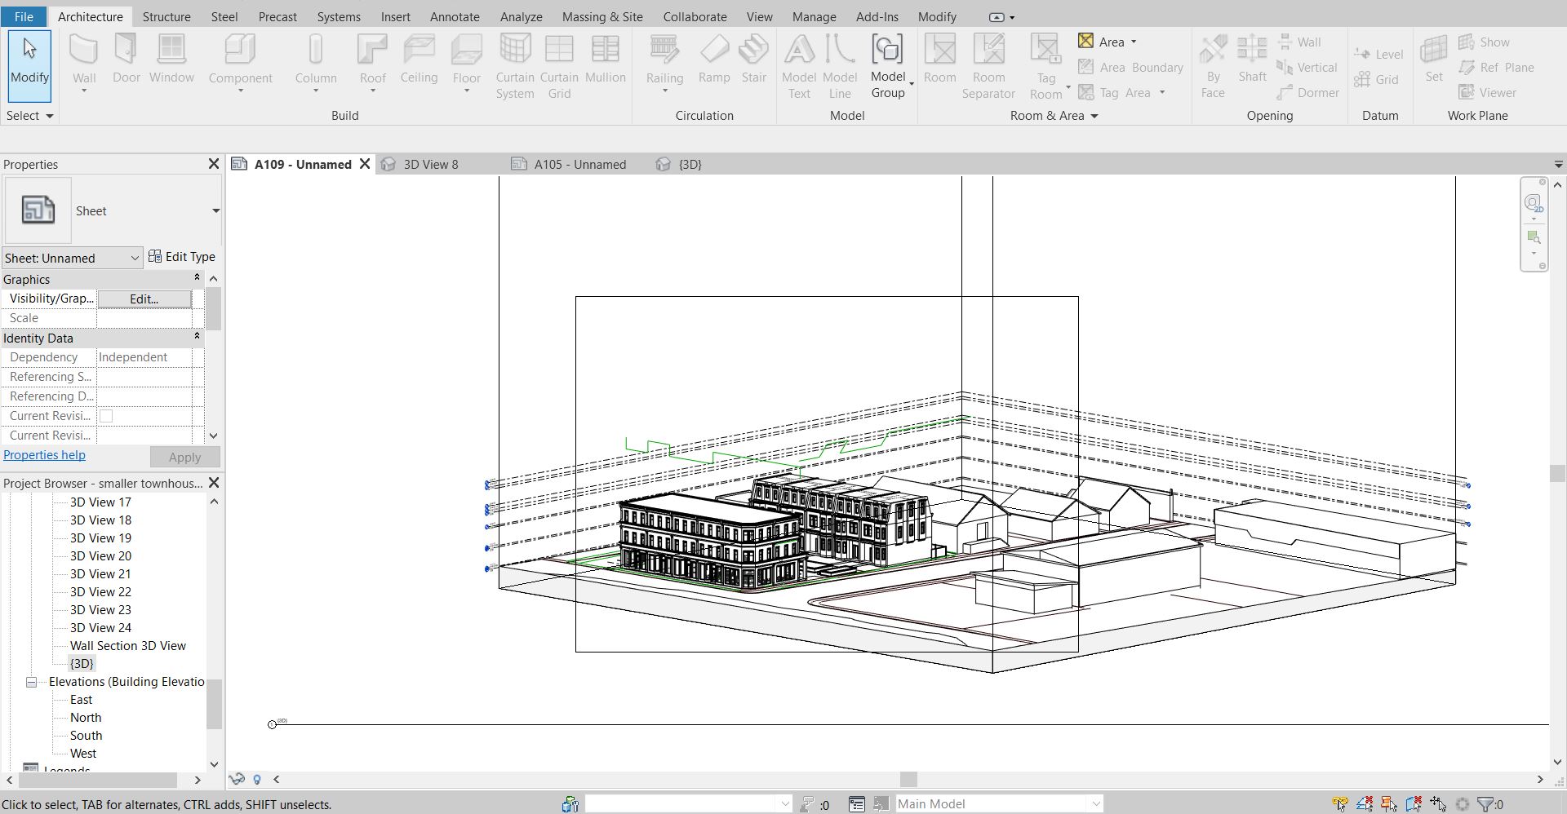Activate the Door tool
Screen dimensions: 1567x814
click(x=127, y=60)
